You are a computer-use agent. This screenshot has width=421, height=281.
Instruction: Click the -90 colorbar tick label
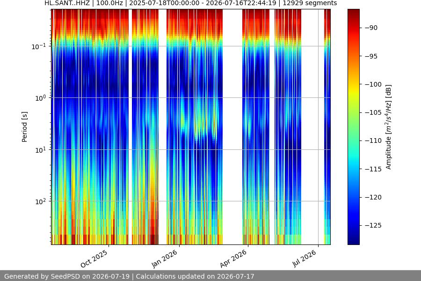(371, 28)
